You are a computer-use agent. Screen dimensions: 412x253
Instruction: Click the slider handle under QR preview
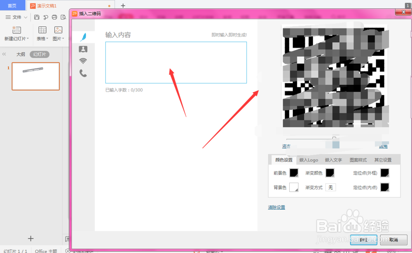click(x=334, y=138)
